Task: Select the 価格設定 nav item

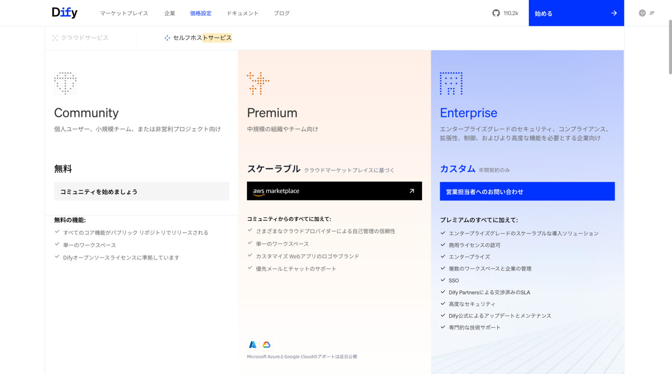Action: 201,13
